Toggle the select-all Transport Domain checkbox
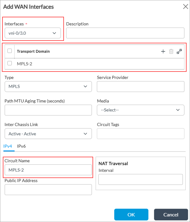The width and height of the screenshot is (190, 222). (10, 51)
